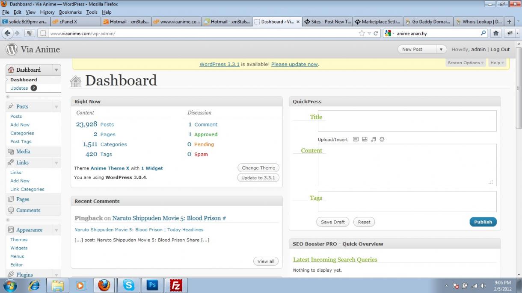Click the Firefox forward arrow button
The height and width of the screenshot is (293, 522).
pos(17,33)
